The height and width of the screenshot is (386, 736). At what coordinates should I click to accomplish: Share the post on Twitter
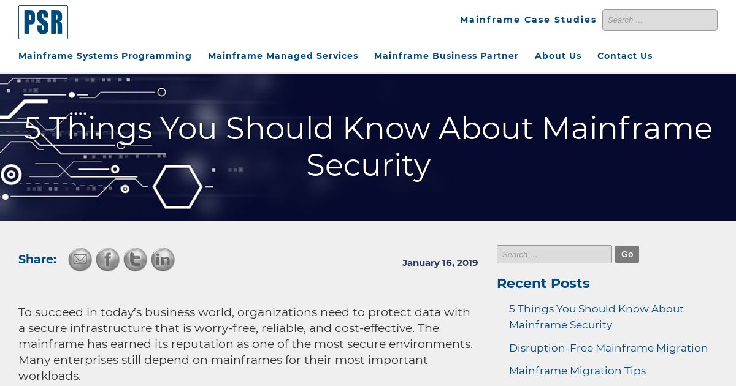[x=135, y=260]
